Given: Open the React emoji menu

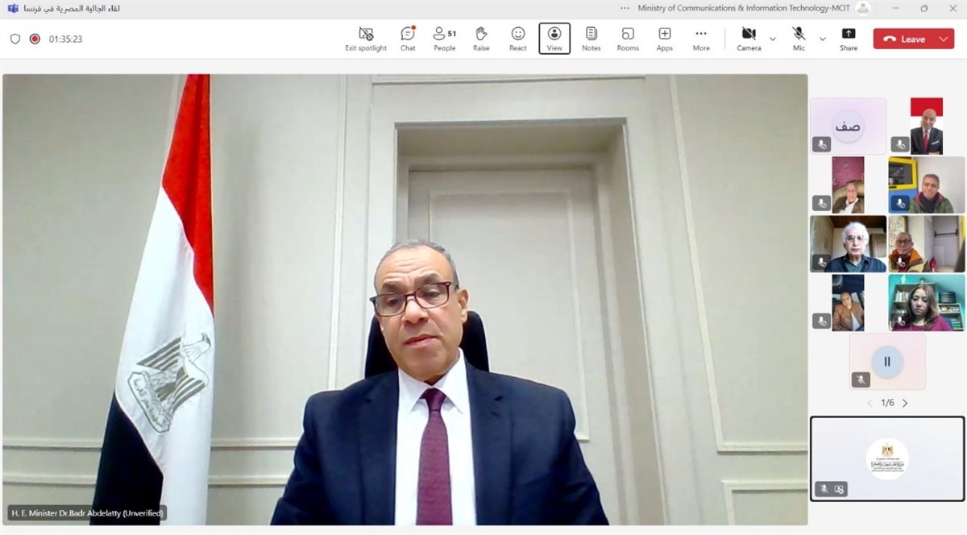Looking at the screenshot, I should [517, 38].
